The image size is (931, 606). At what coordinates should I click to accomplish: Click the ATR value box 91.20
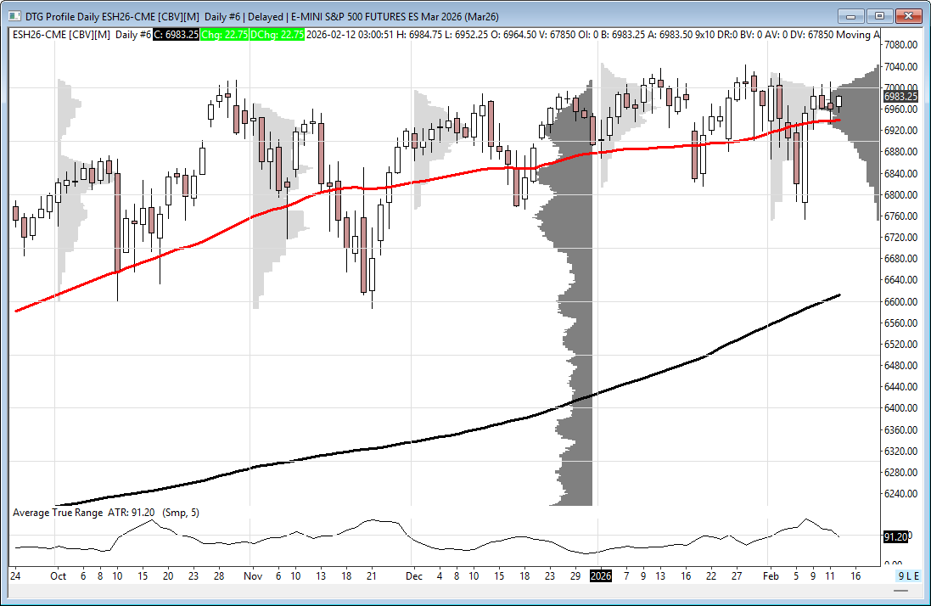pyautogui.click(x=896, y=536)
